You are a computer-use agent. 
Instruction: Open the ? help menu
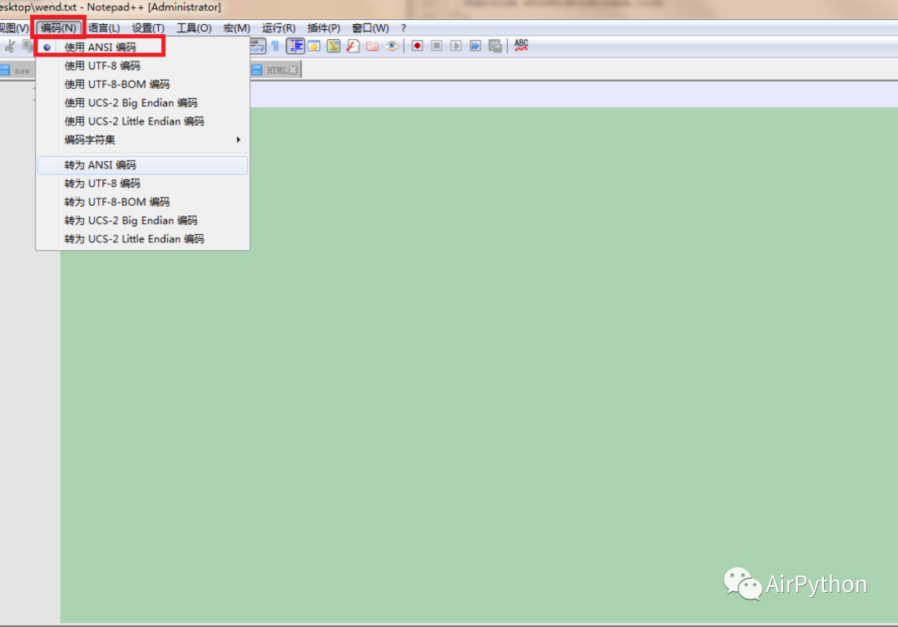403,28
